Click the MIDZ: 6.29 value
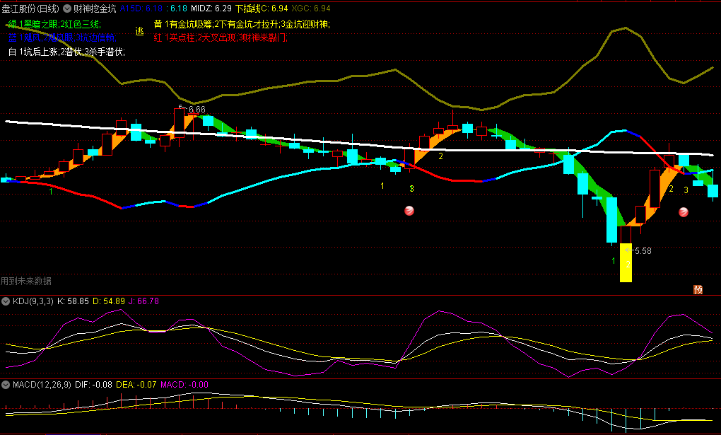 (x=211, y=8)
